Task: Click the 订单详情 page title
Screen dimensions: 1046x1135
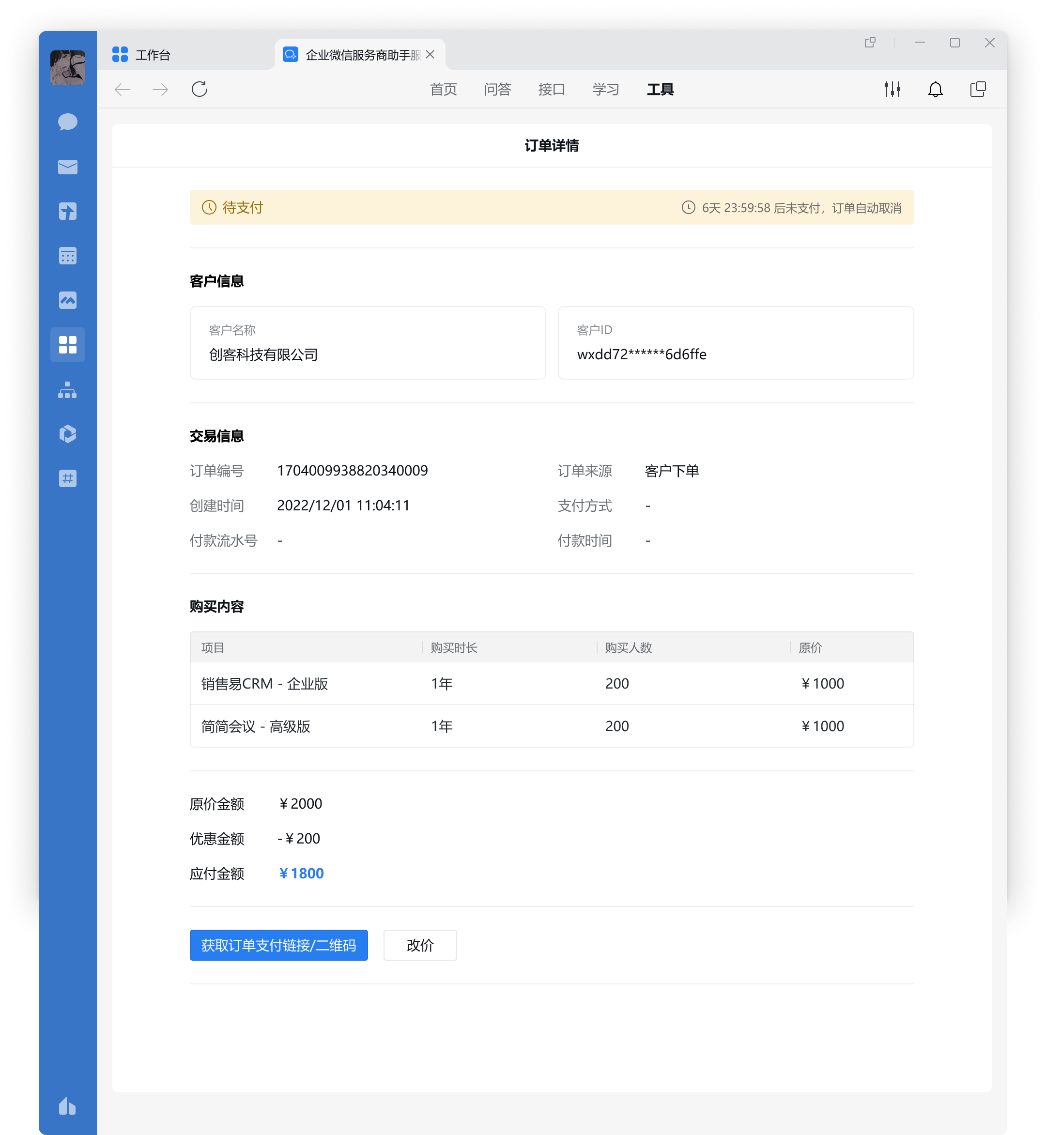Action: pos(552,145)
